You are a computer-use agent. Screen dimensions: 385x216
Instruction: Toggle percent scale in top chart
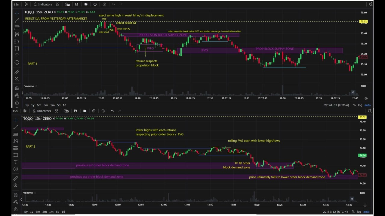[x=354, y=105]
